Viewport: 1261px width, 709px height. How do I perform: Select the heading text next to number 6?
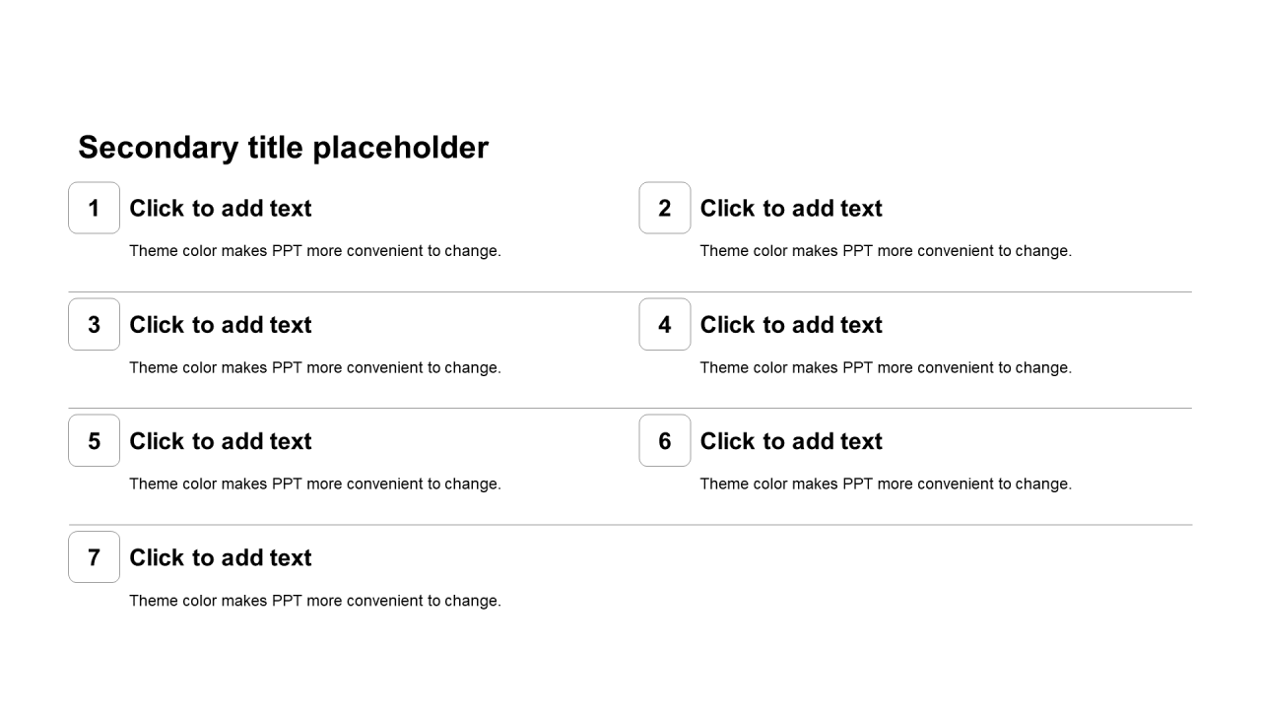pyautogui.click(x=791, y=441)
